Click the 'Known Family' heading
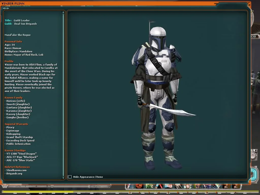Image resolution: width=260 pixels, height=195 pixels. click(13, 98)
